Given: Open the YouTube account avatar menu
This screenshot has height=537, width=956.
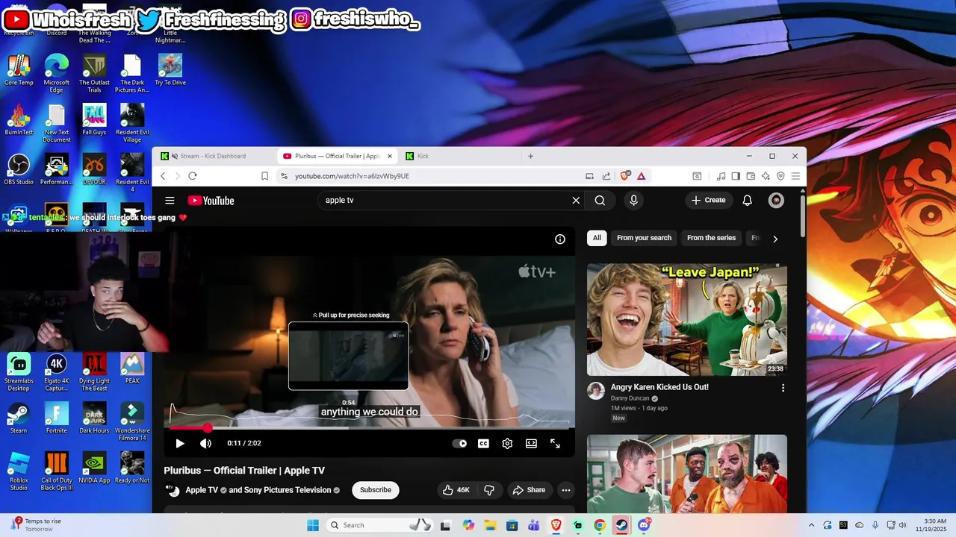Looking at the screenshot, I should 776,201.
